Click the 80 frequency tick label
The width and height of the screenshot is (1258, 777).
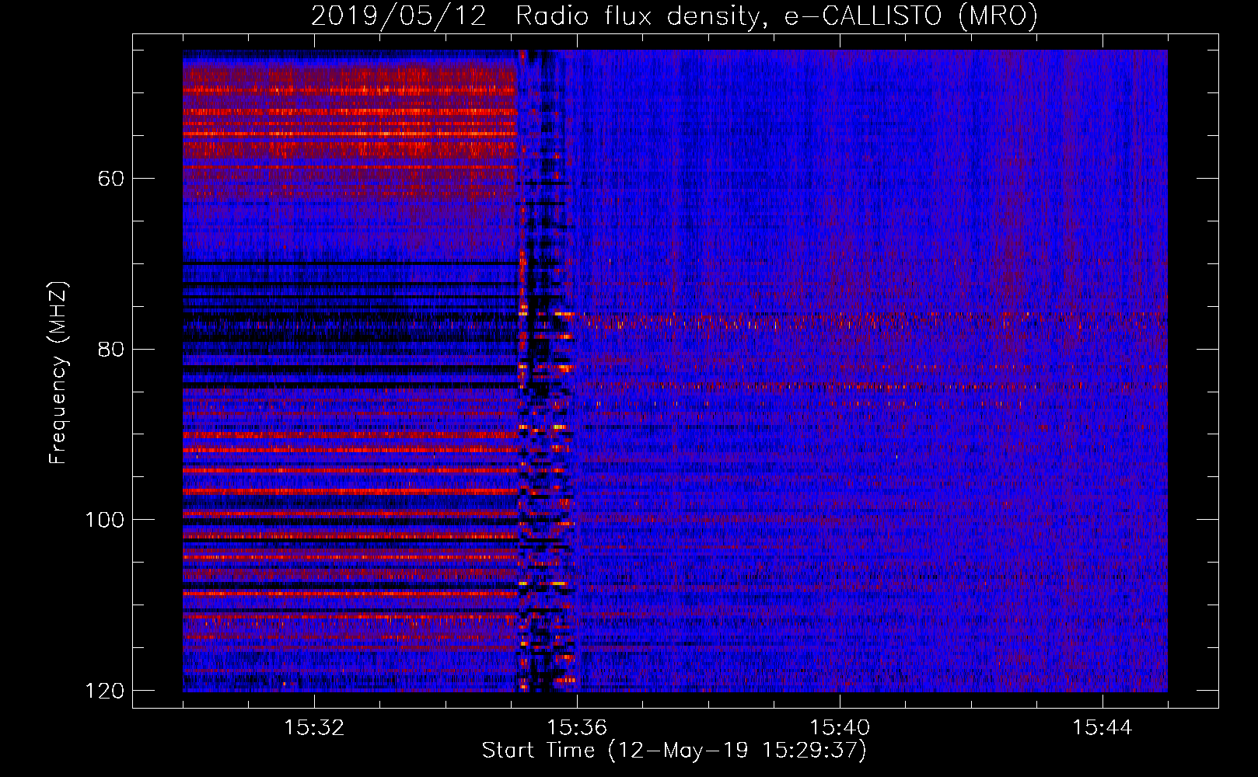pos(111,349)
